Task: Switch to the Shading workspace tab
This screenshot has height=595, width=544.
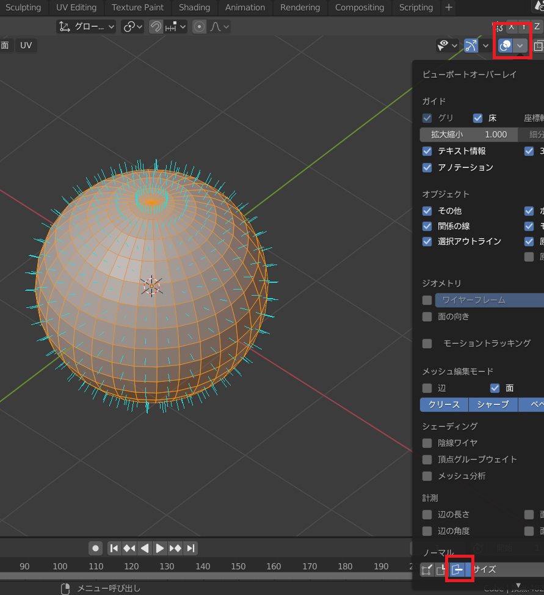Action: click(194, 7)
